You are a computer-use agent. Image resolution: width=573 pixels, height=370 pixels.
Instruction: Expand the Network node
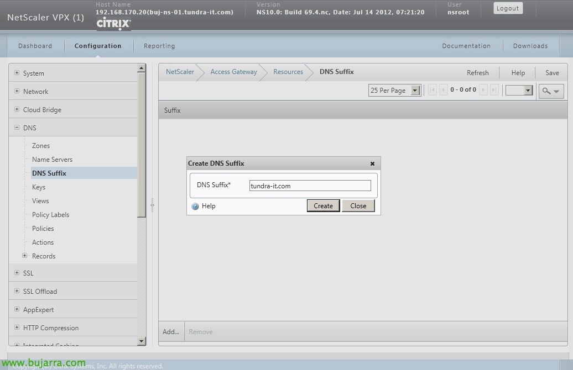click(17, 91)
